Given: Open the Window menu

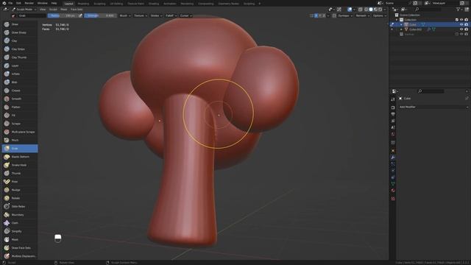Looking at the screenshot, I should coord(43,3).
